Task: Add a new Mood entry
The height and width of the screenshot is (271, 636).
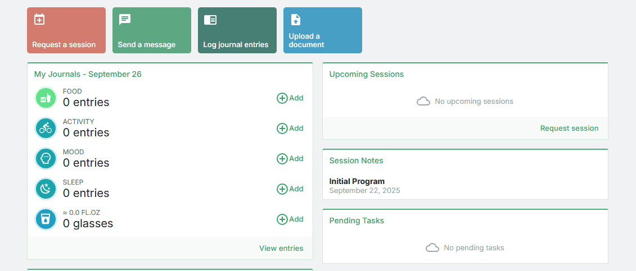Action: (290, 159)
